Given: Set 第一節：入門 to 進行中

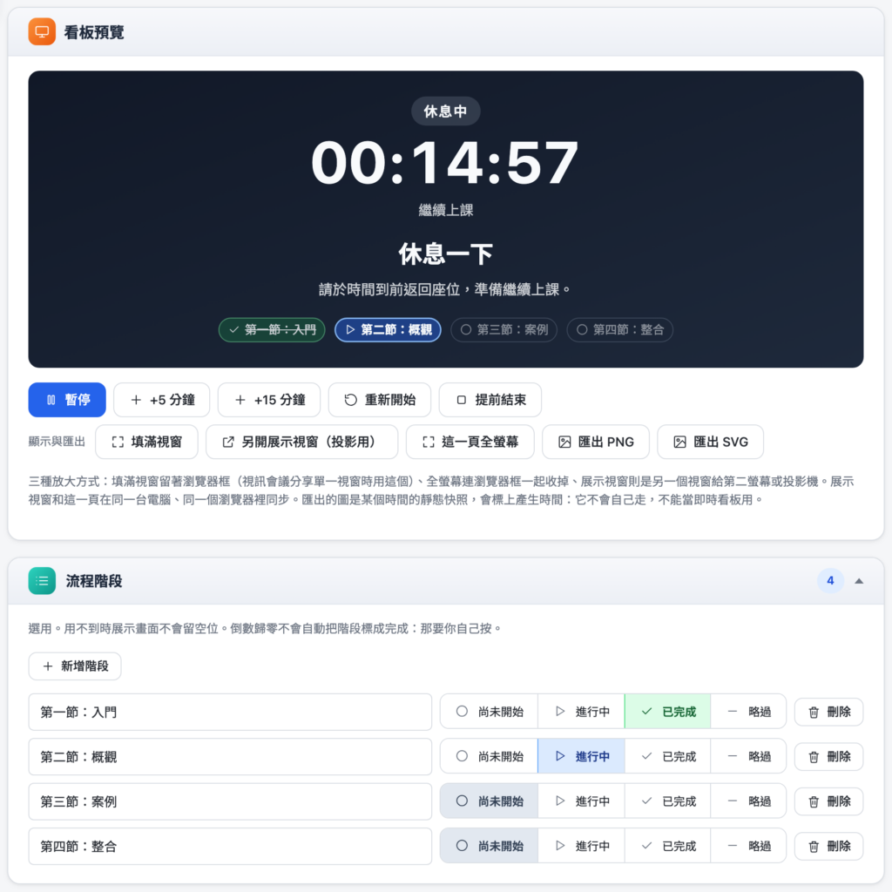Looking at the screenshot, I should click(581, 712).
